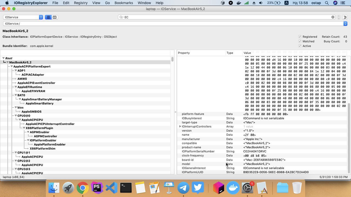This screenshot has height=197, width=351.
Task: Switch to column browser view icon
Action: [55, 17]
